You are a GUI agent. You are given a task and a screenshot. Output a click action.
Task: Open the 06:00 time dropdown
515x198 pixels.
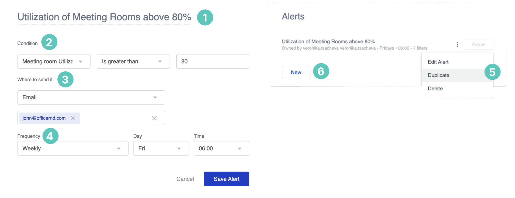[x=221, y=148]
